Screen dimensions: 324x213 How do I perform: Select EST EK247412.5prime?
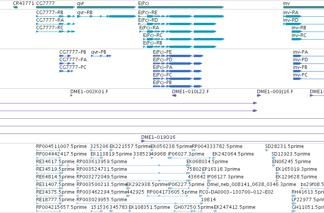[x=235, y=208]
